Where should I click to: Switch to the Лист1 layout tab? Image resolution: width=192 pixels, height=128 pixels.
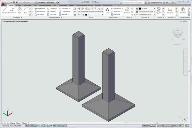pyautogui.click(x=19, y=123)
